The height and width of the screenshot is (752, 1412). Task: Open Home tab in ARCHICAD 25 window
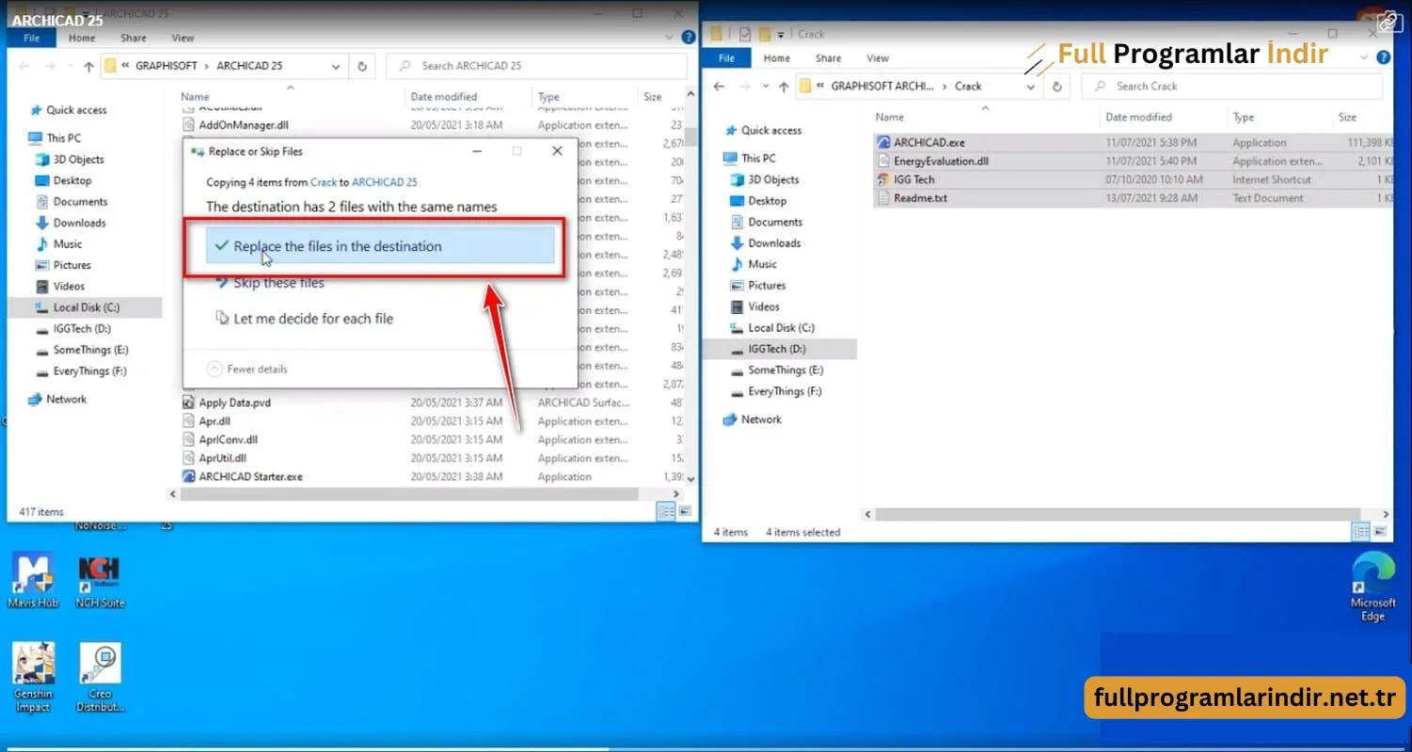point(82,39)
